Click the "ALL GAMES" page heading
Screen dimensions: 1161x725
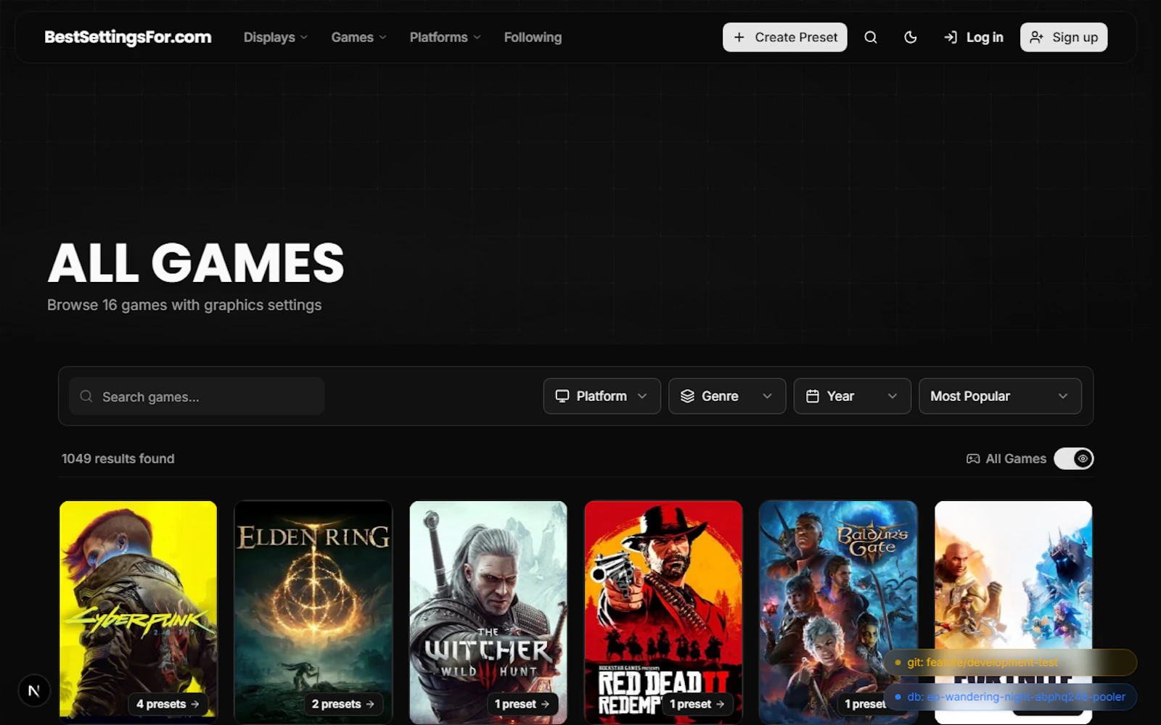[x=196, y=262]
